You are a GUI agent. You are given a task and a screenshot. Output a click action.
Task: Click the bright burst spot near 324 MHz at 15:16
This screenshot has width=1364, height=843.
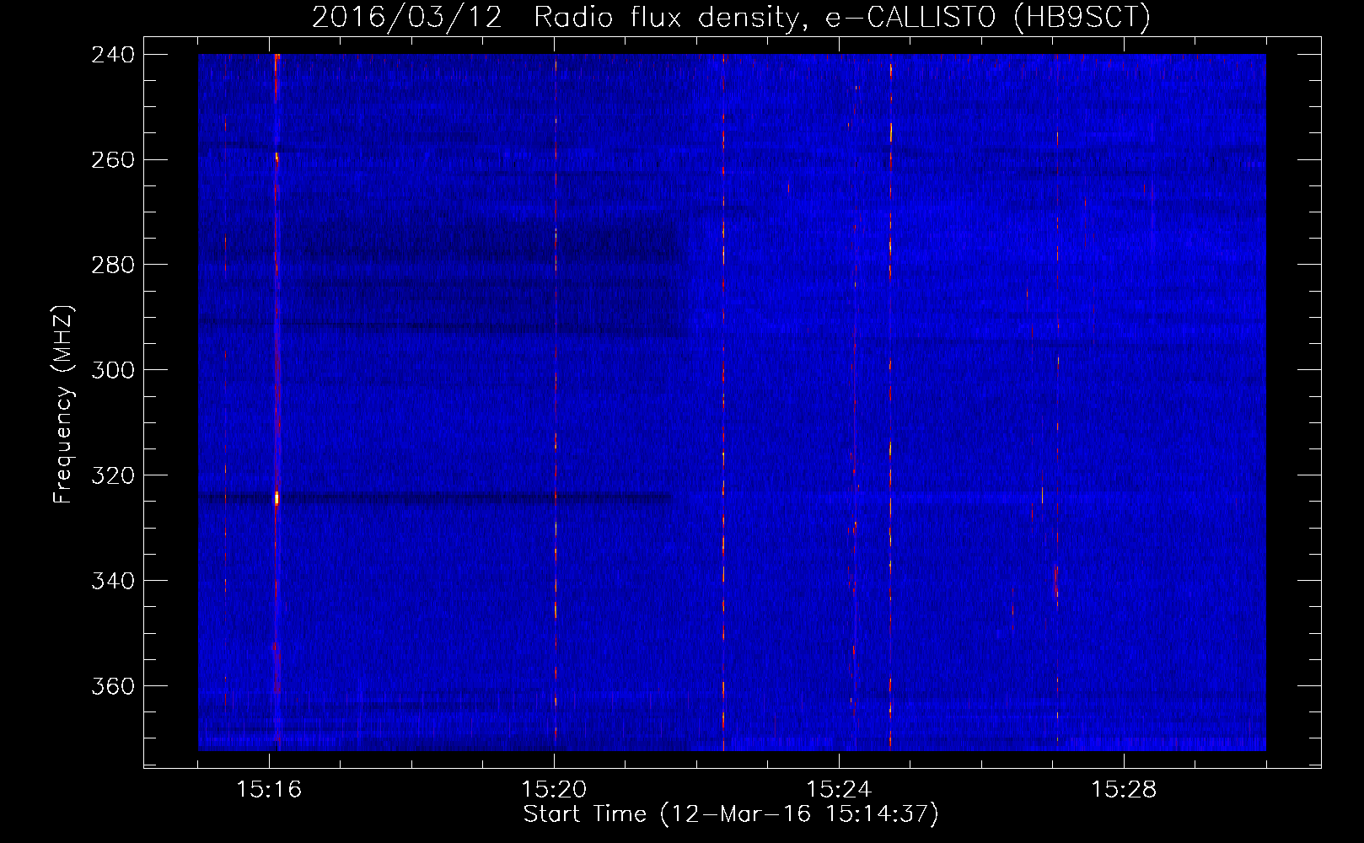click(x=277, y=498)
